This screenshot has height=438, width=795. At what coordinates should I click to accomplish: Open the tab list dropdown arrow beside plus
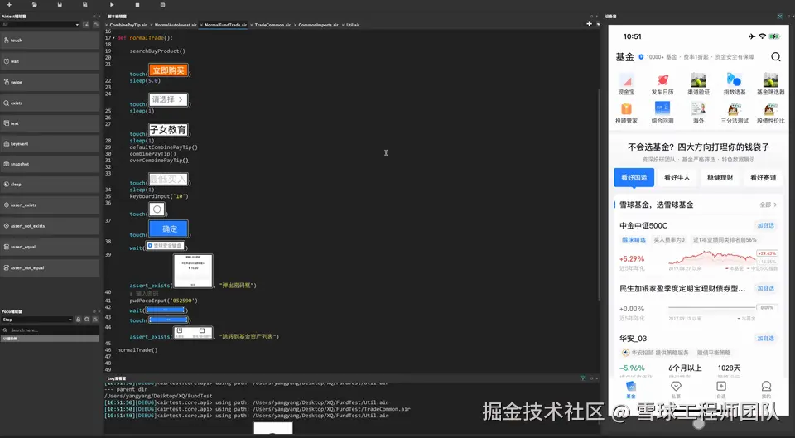pos(598,24)
